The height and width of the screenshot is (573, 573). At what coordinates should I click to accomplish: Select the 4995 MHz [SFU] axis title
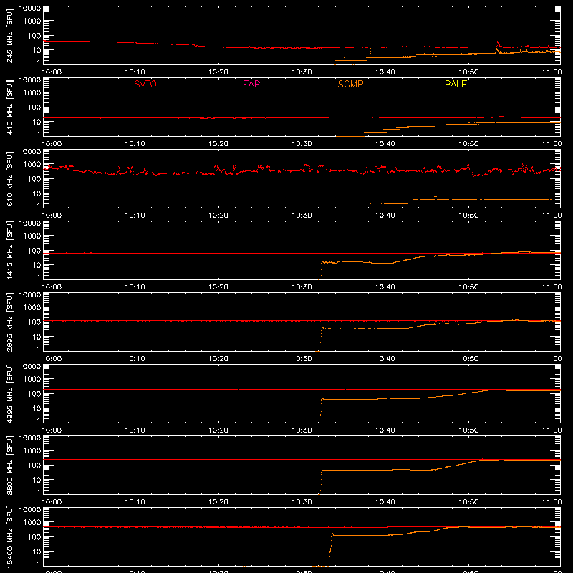(x=9, y=393)
